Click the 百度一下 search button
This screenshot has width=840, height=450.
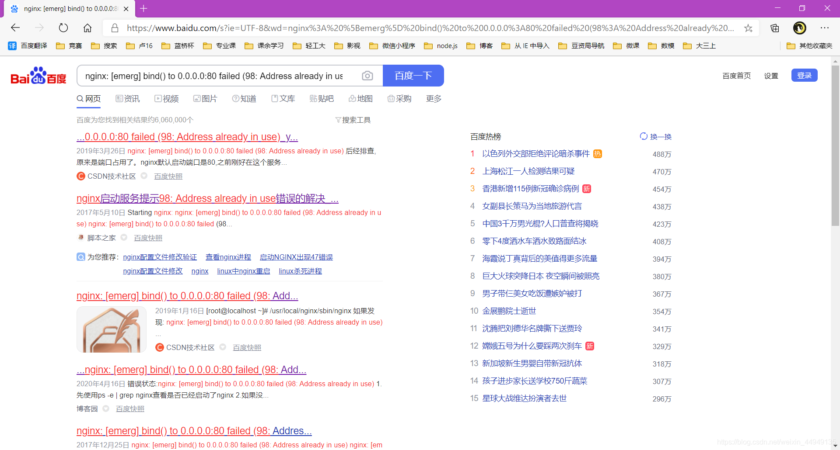click(x=413, y=76)
